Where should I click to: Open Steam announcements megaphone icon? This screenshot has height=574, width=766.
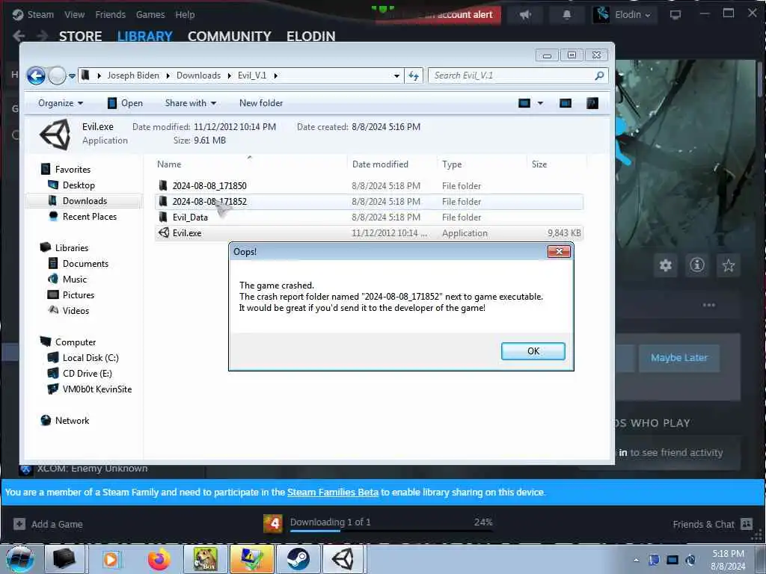pyautogui.click(x=525, y=15)
